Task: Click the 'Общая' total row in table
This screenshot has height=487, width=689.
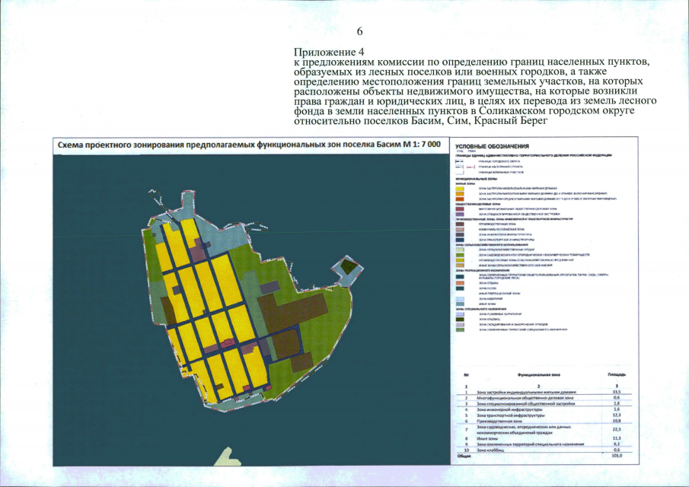Action: (x=544, y=455)
